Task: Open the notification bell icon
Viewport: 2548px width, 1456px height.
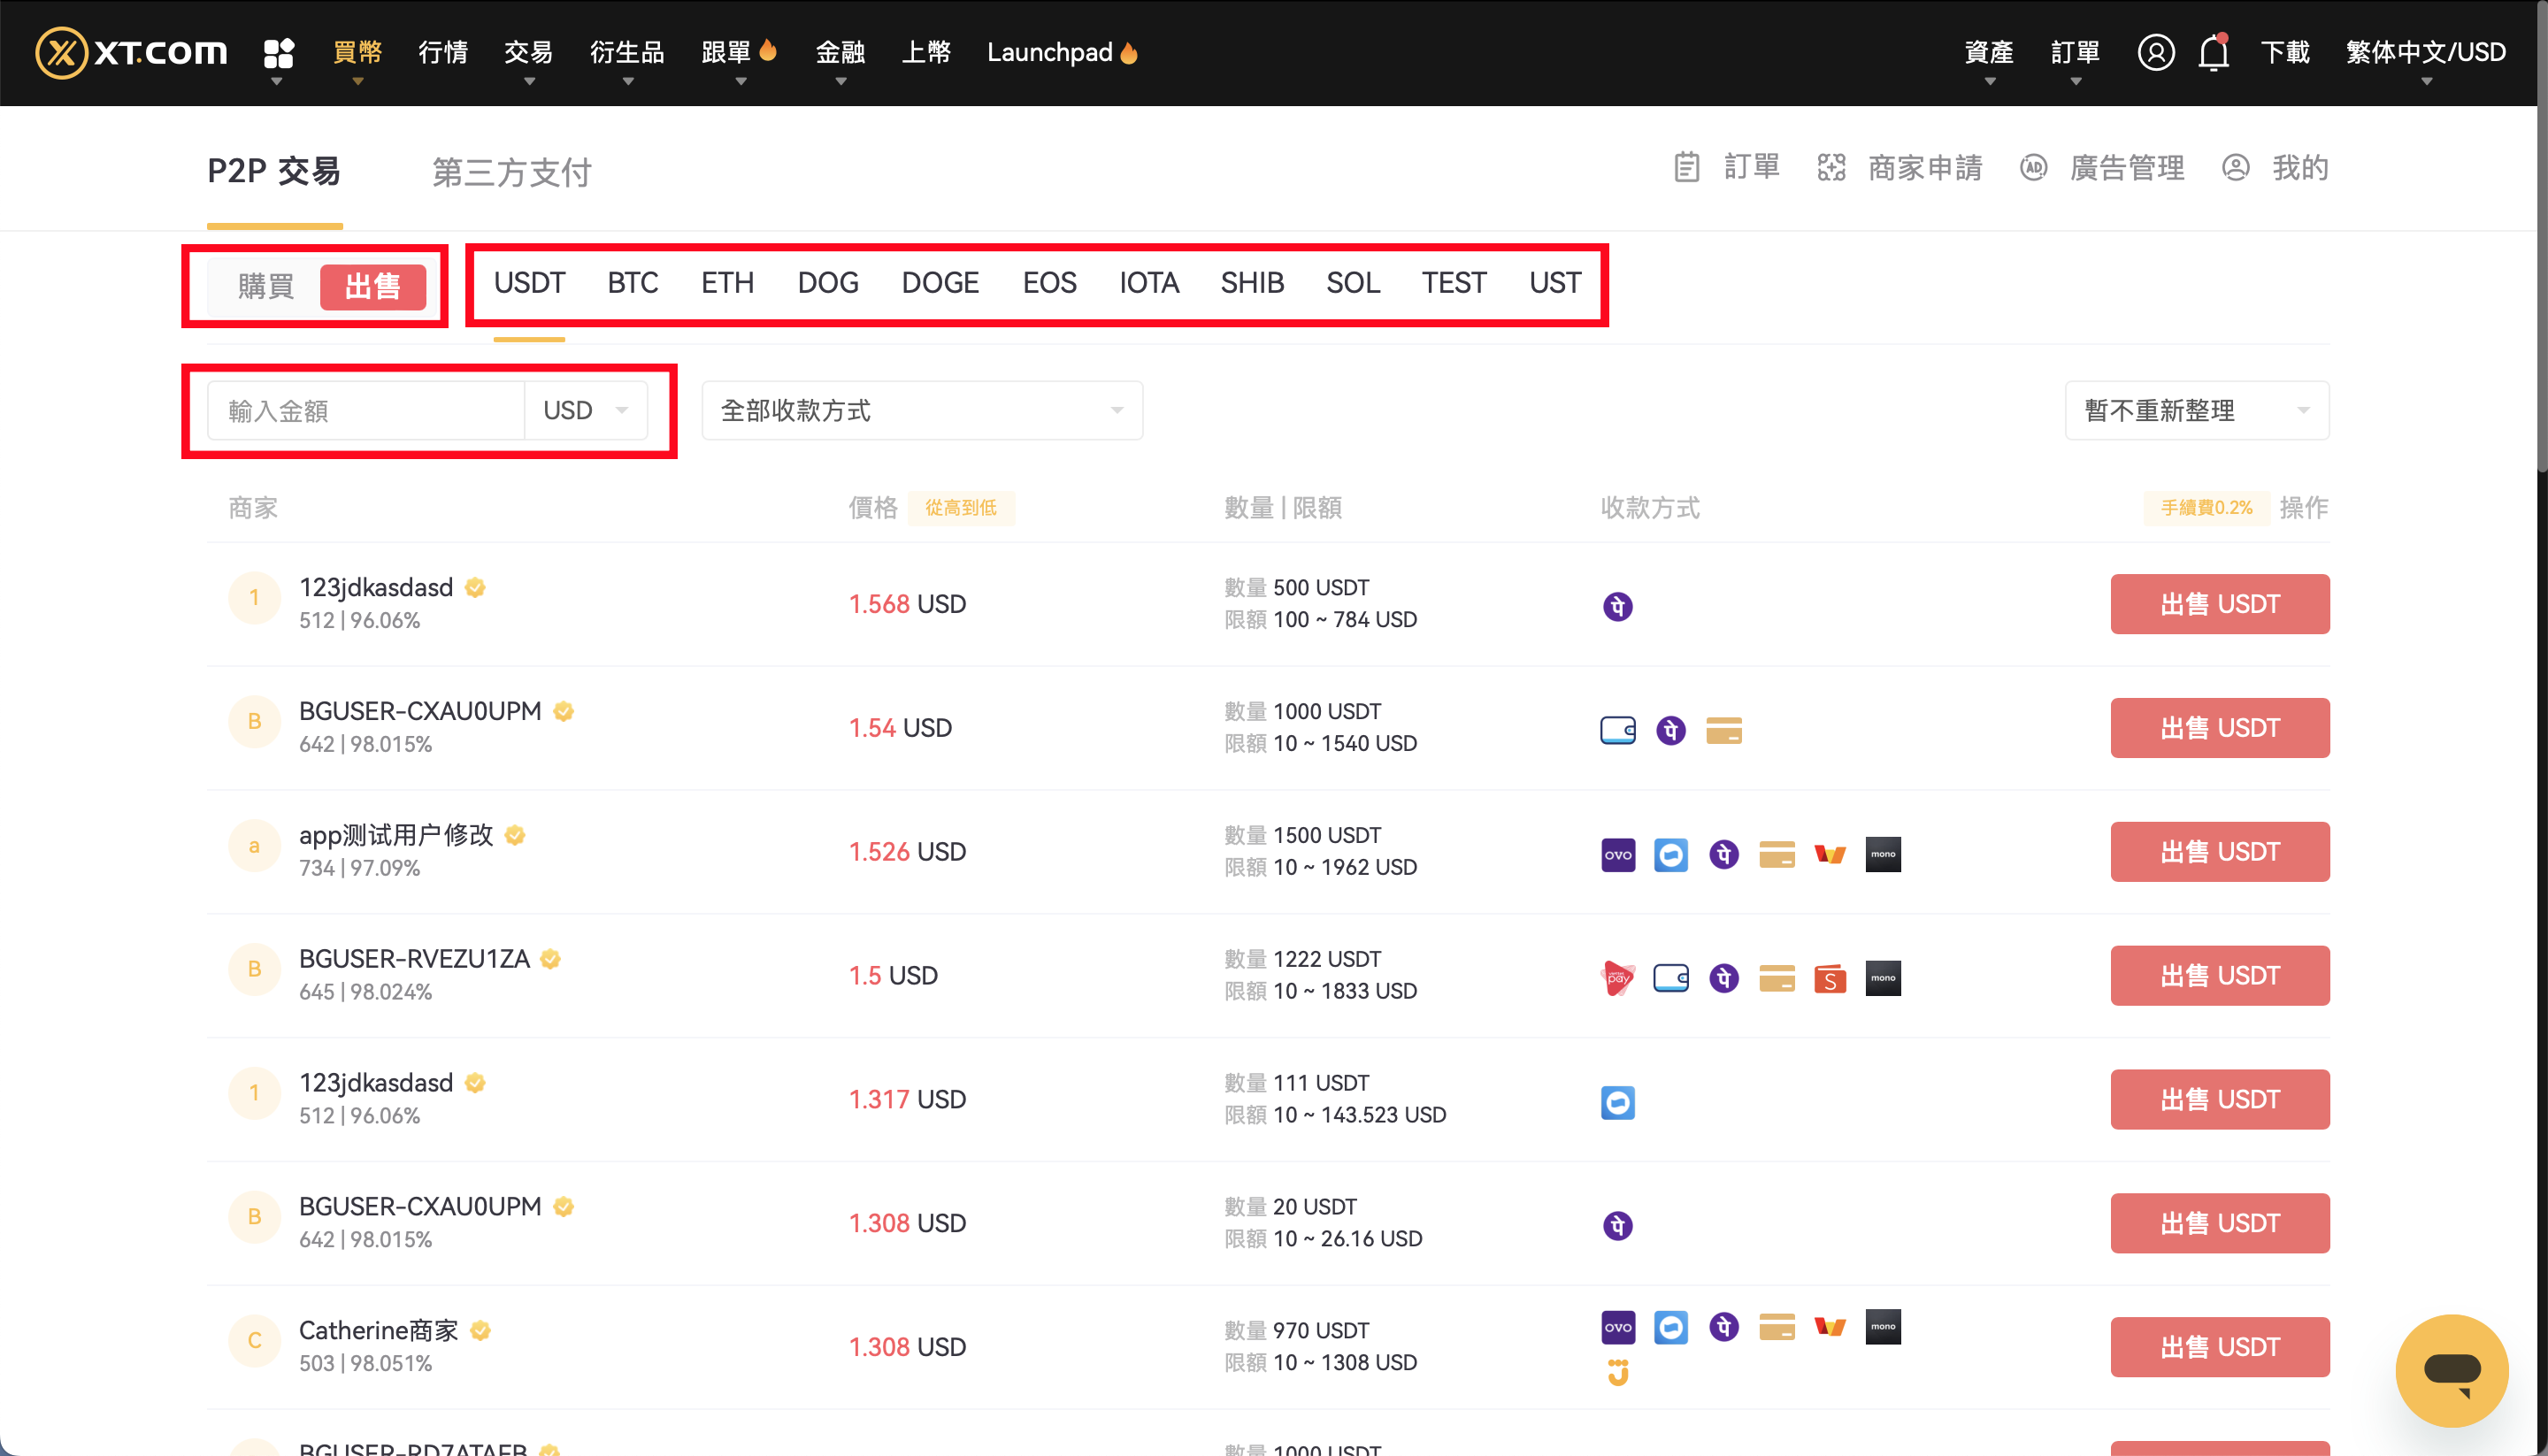Action: pyautogui.click(x=2213, y=52)
